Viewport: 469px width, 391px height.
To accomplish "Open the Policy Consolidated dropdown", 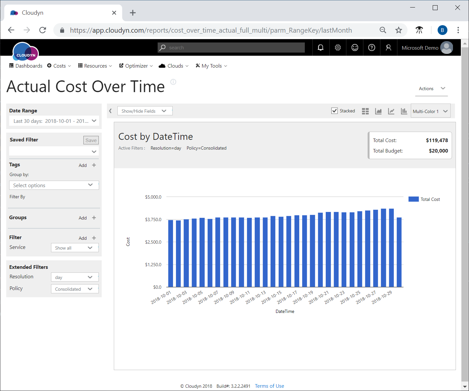I will click(x=75, y=289).
